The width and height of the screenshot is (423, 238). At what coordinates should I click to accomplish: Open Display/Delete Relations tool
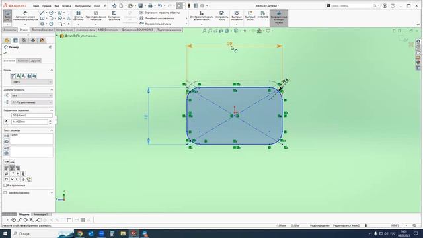[x=202, y=16]
